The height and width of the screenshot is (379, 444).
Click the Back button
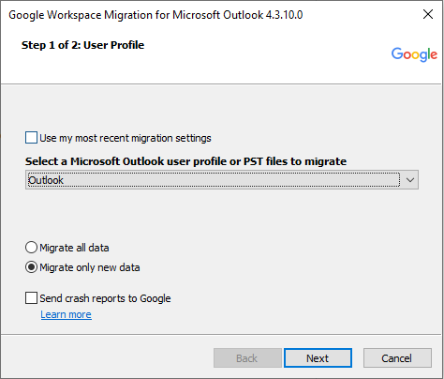pyautogui.click(x=247, y=358)
